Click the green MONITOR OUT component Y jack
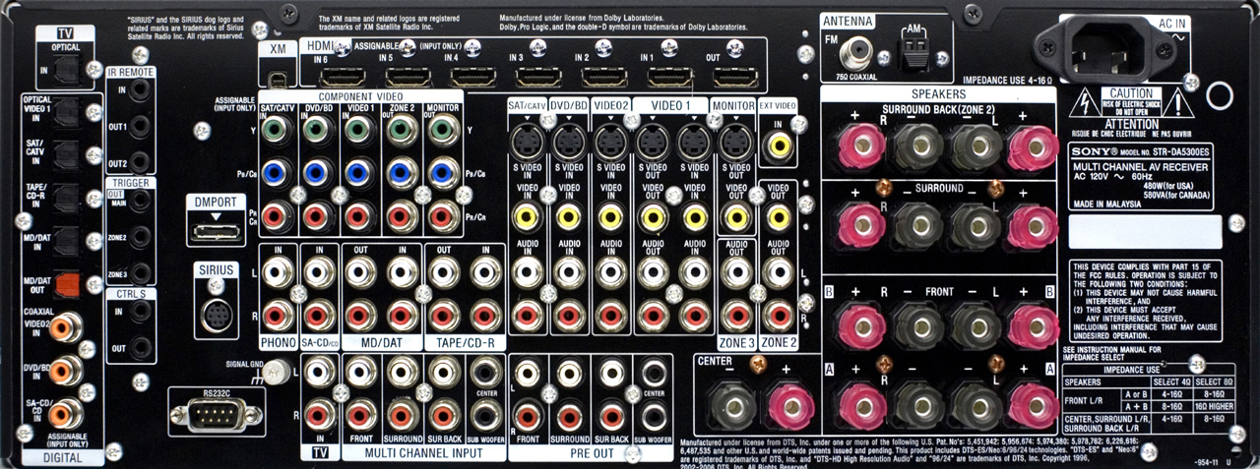Image resolution: width=1260 pixels, height=469 pixels. (444, 128)
